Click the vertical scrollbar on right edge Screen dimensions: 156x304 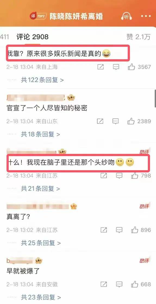[155, 98]
